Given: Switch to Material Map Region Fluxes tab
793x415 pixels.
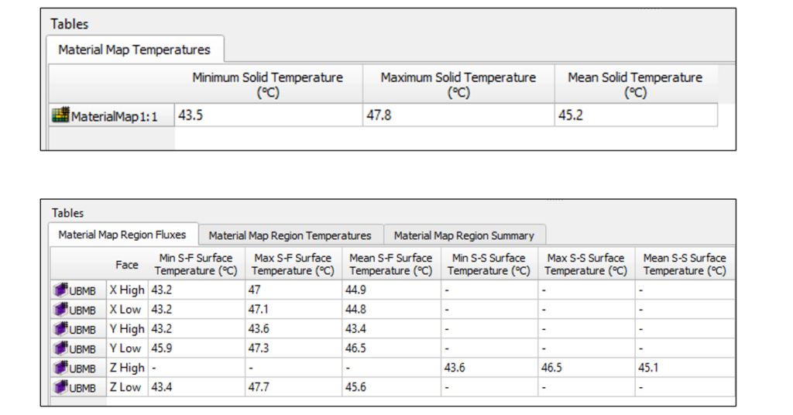Looking at the screenshot, I should 122,235.
